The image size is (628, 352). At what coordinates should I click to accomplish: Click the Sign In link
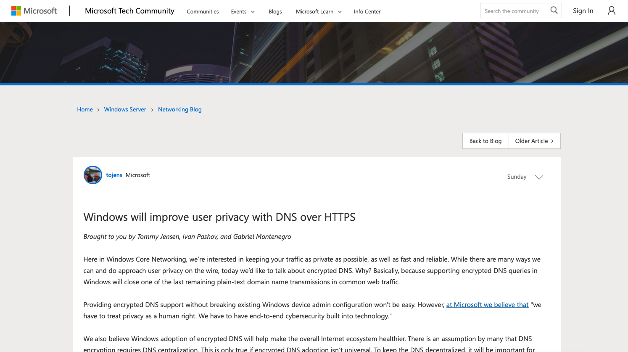[x=583, y=11]
